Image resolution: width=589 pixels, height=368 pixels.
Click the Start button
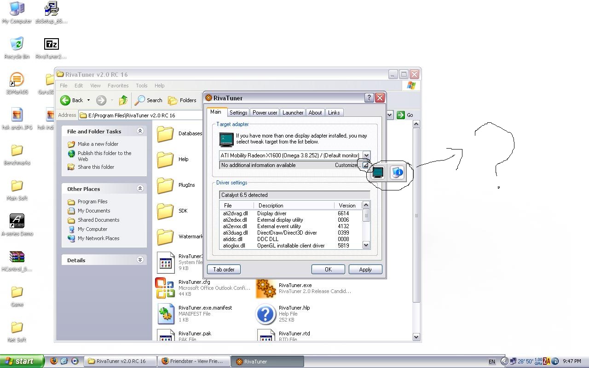tap(22, 361)
